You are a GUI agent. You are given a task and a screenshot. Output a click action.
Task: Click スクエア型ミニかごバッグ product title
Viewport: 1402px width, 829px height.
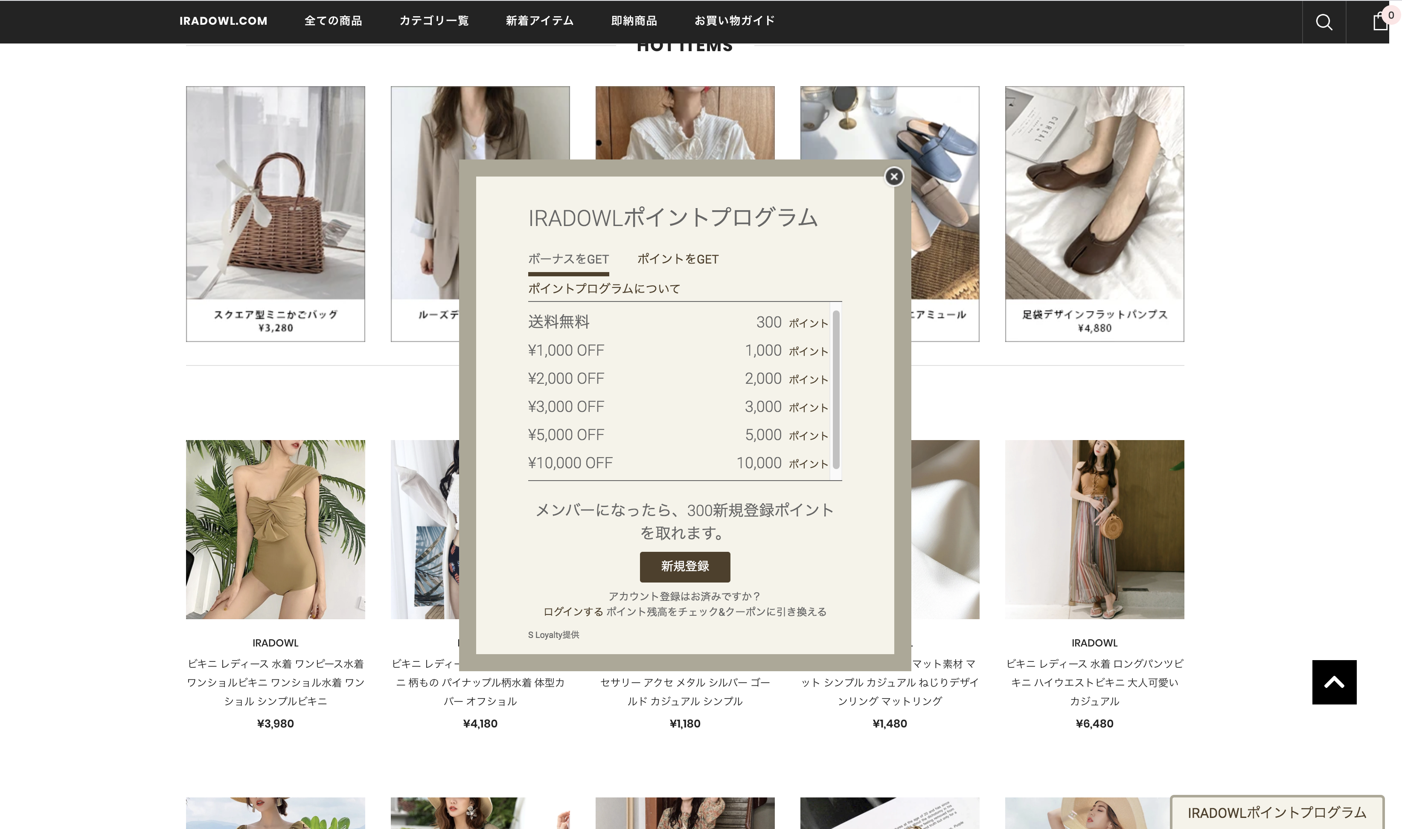tap(276, 315)
